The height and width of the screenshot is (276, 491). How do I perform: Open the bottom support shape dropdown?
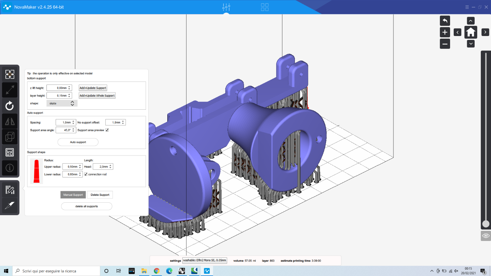(62, 103)
